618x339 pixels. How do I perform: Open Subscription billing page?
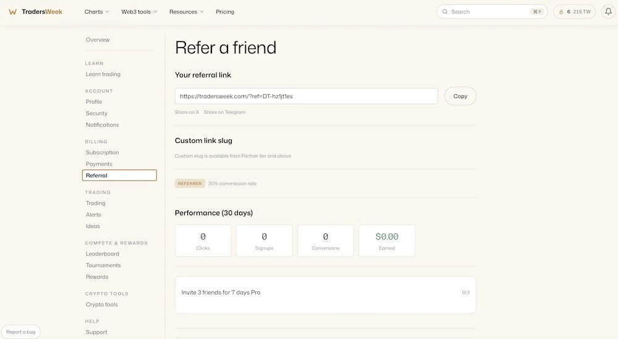[103, 152]
